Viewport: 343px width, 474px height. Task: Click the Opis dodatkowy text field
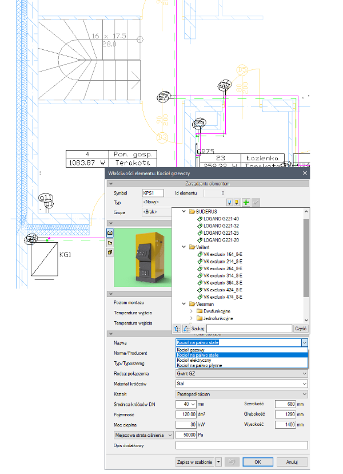(x=242, y=445)
